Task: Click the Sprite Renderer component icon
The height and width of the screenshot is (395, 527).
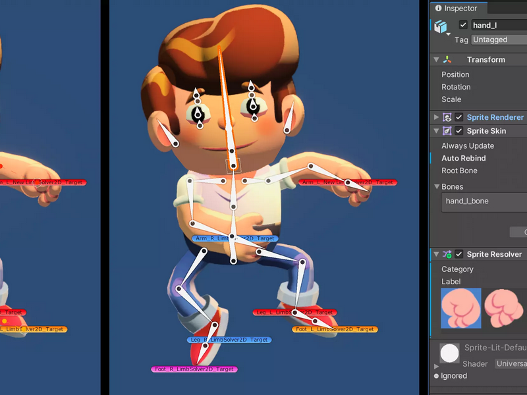Action: [x=447, y=117]
